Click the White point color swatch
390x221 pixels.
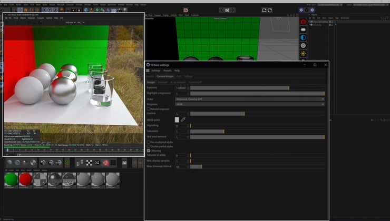(177, 119)
